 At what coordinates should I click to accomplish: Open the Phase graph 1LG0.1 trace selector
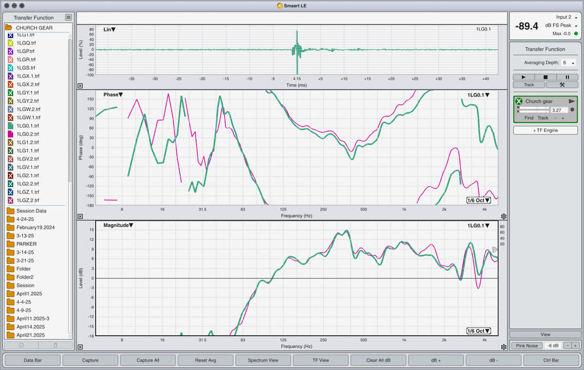478,95
